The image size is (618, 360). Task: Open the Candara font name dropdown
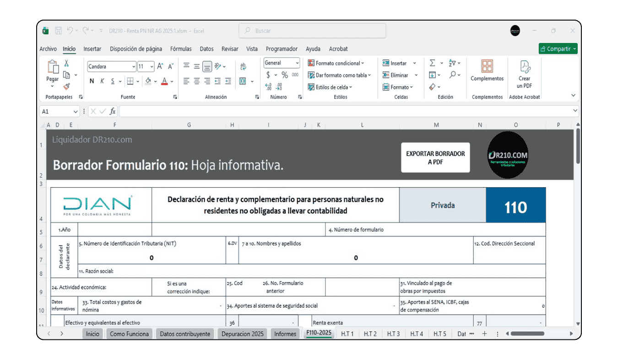point(134,66)
